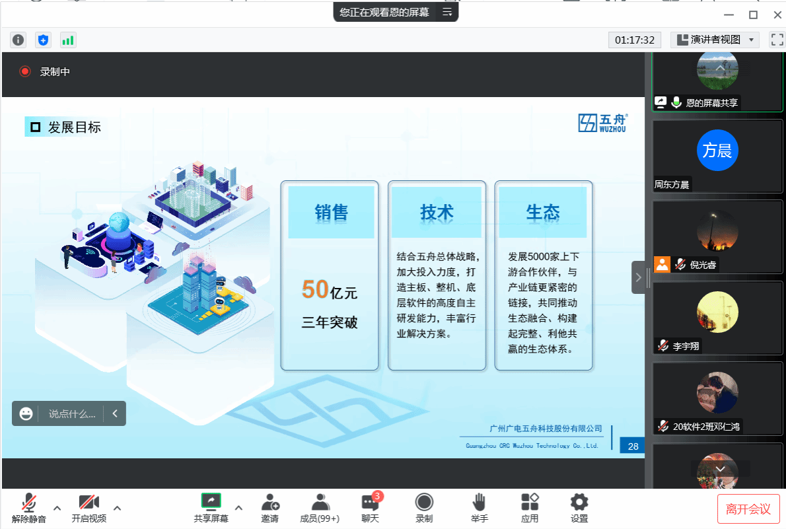
Task: Click the blue security shield icon
Action: pos(43,40)
